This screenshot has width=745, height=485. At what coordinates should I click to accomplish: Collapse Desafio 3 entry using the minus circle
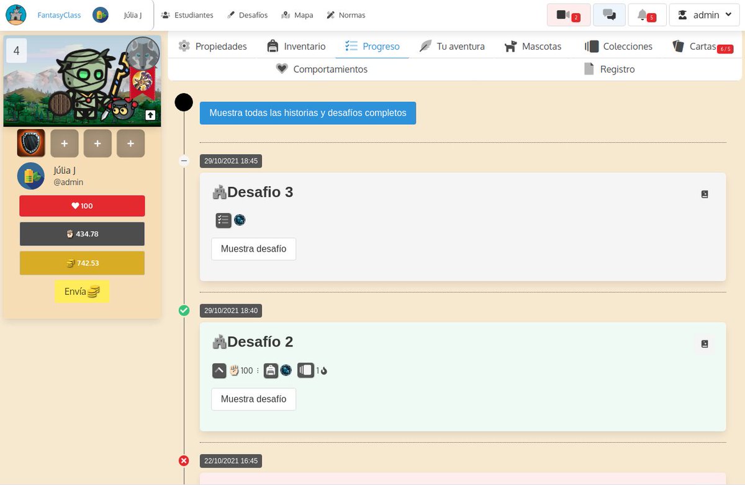184,160
